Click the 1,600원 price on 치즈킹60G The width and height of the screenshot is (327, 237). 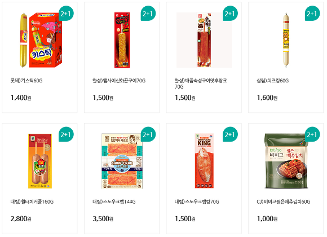coord(267,98)
